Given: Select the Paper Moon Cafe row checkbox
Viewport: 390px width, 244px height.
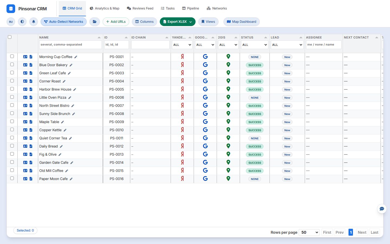Looking at the screenshot, I should coord(12,178).
